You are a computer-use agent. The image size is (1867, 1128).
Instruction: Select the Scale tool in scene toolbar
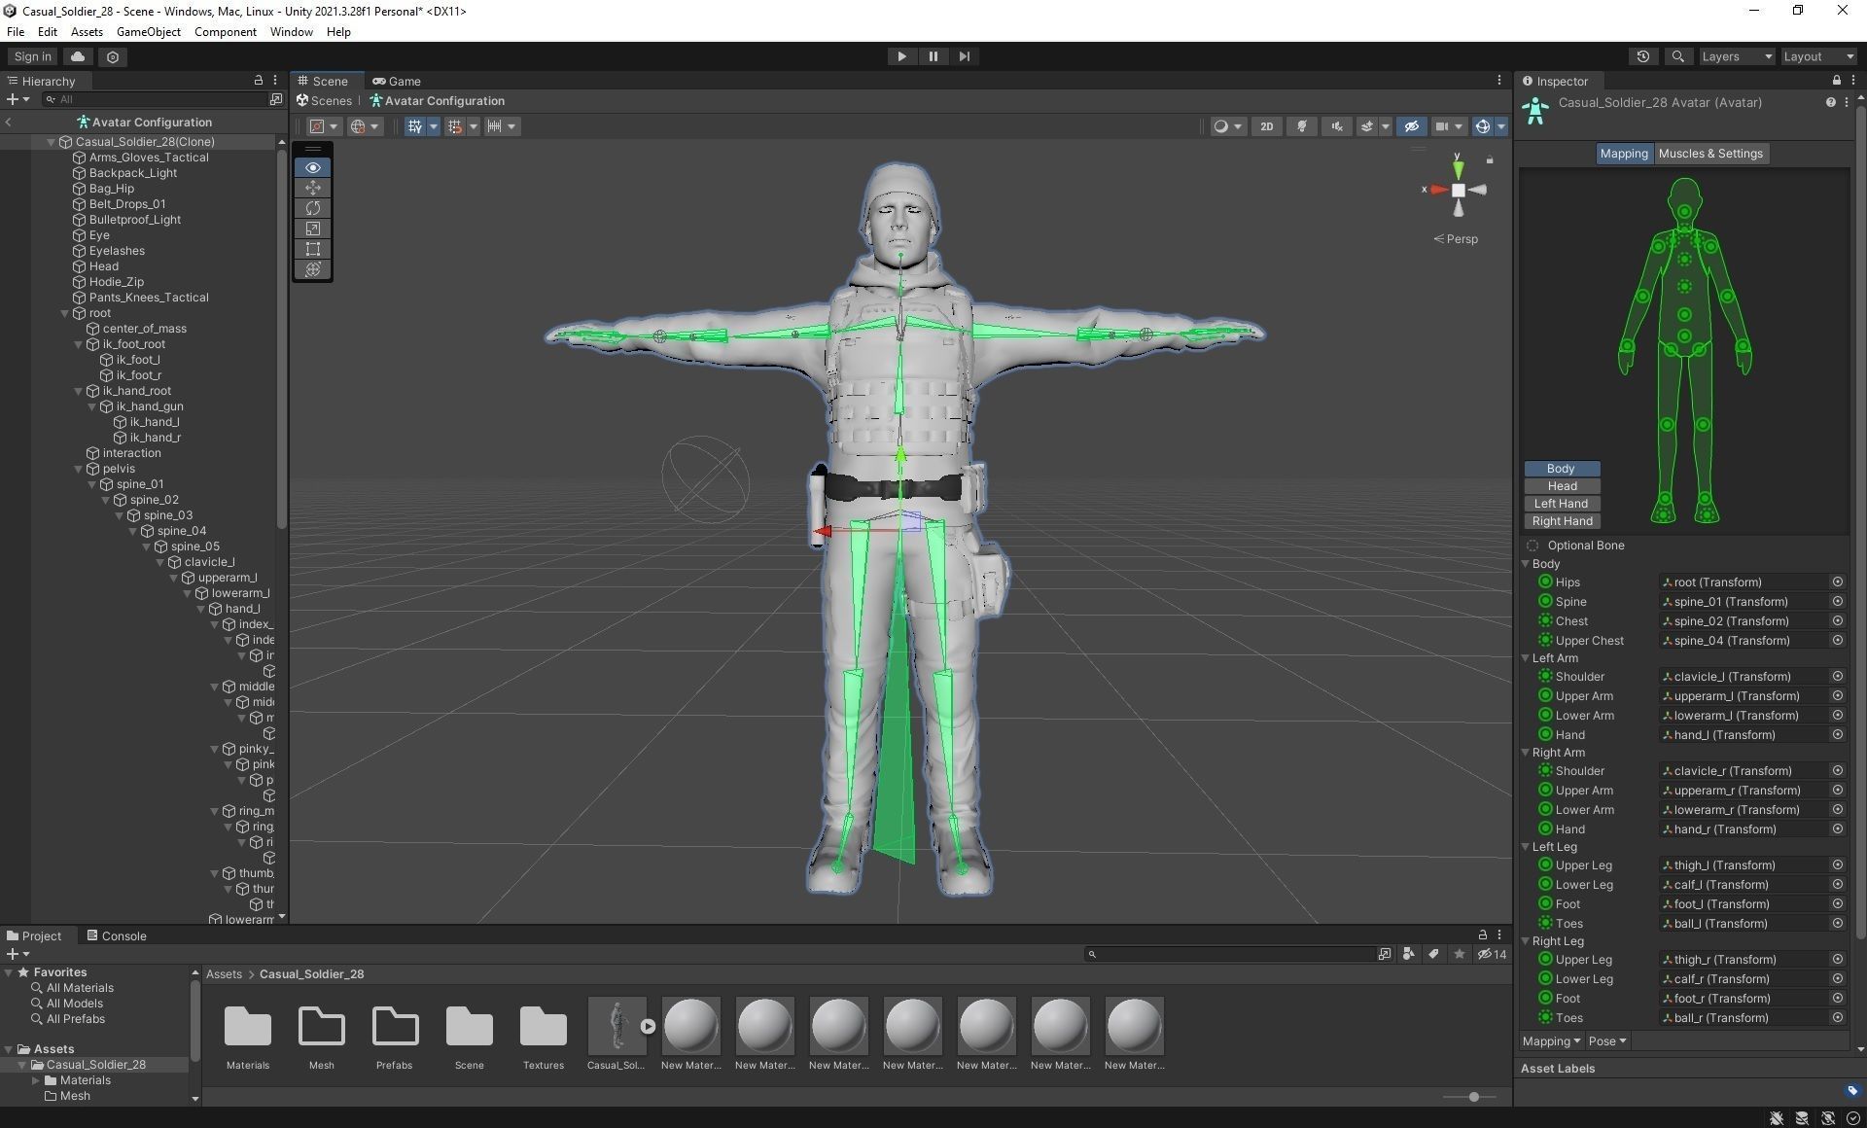click(x=312, y=229)
